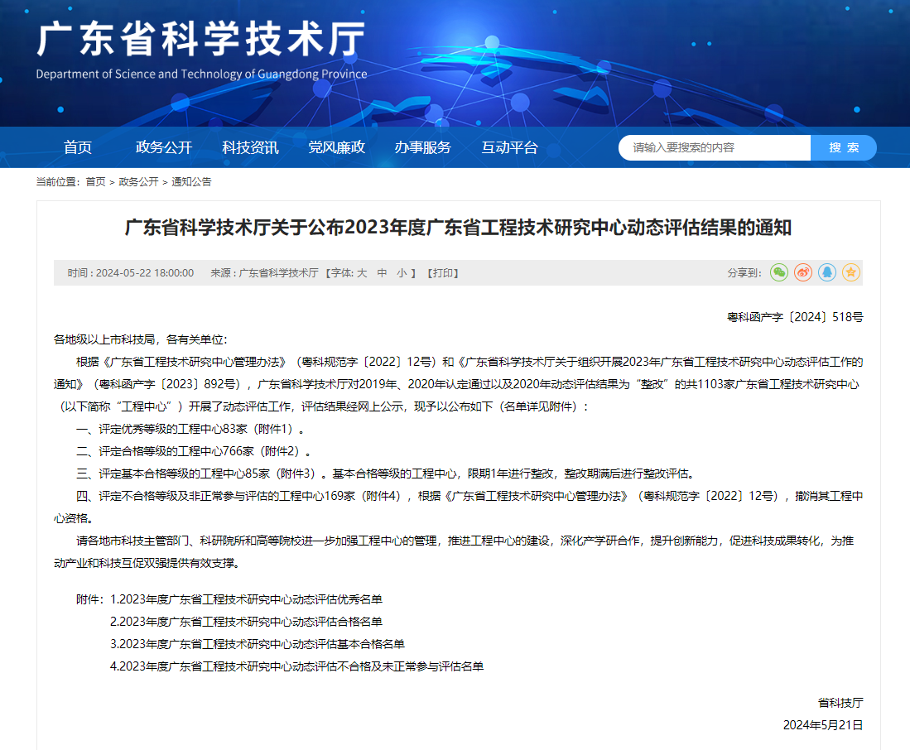This screenshot has height=750, width=910.
Task: Select 党风廉政 in the navigation bar
Action: pos(336,147)
